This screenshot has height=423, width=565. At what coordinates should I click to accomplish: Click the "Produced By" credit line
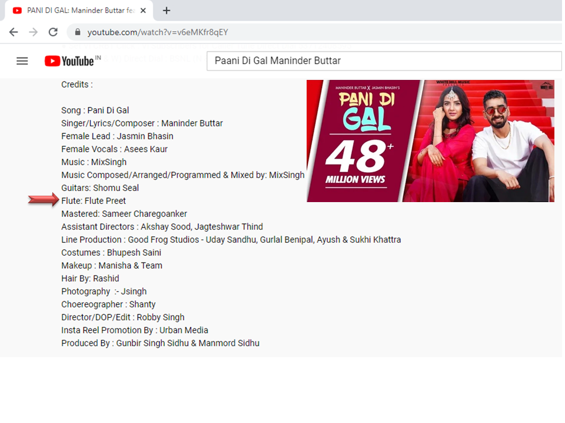pos(160,343)
